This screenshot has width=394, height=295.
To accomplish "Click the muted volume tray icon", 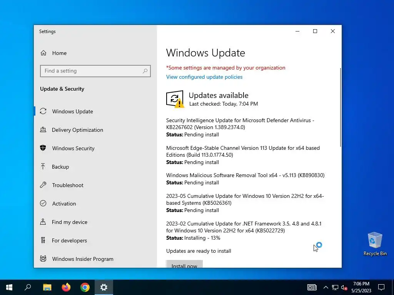I will coord(344,287).
